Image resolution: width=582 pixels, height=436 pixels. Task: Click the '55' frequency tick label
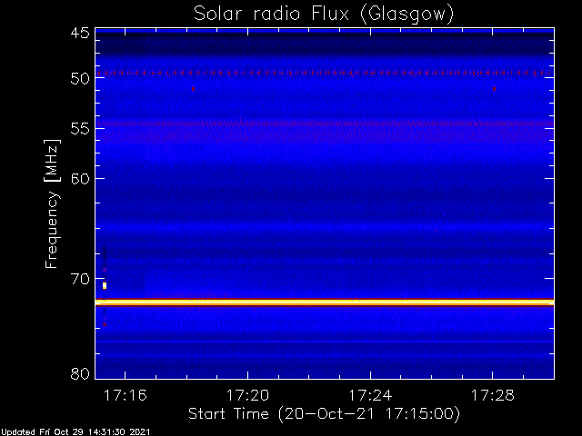click(80, 129)
